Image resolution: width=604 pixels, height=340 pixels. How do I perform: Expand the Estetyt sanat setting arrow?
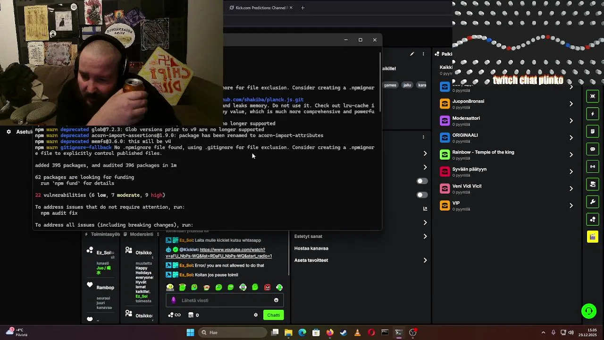point(425,237)
